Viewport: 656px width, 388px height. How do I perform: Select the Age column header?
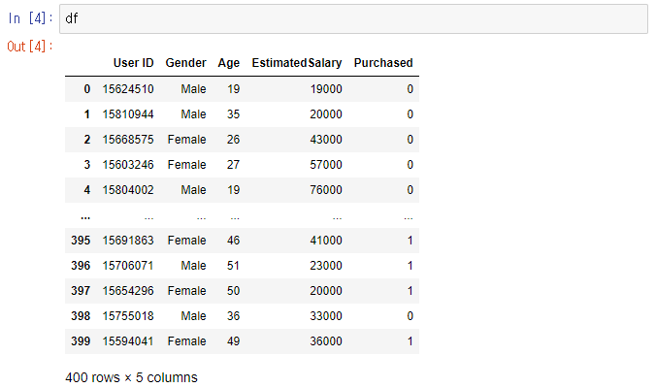pos(228,63)
